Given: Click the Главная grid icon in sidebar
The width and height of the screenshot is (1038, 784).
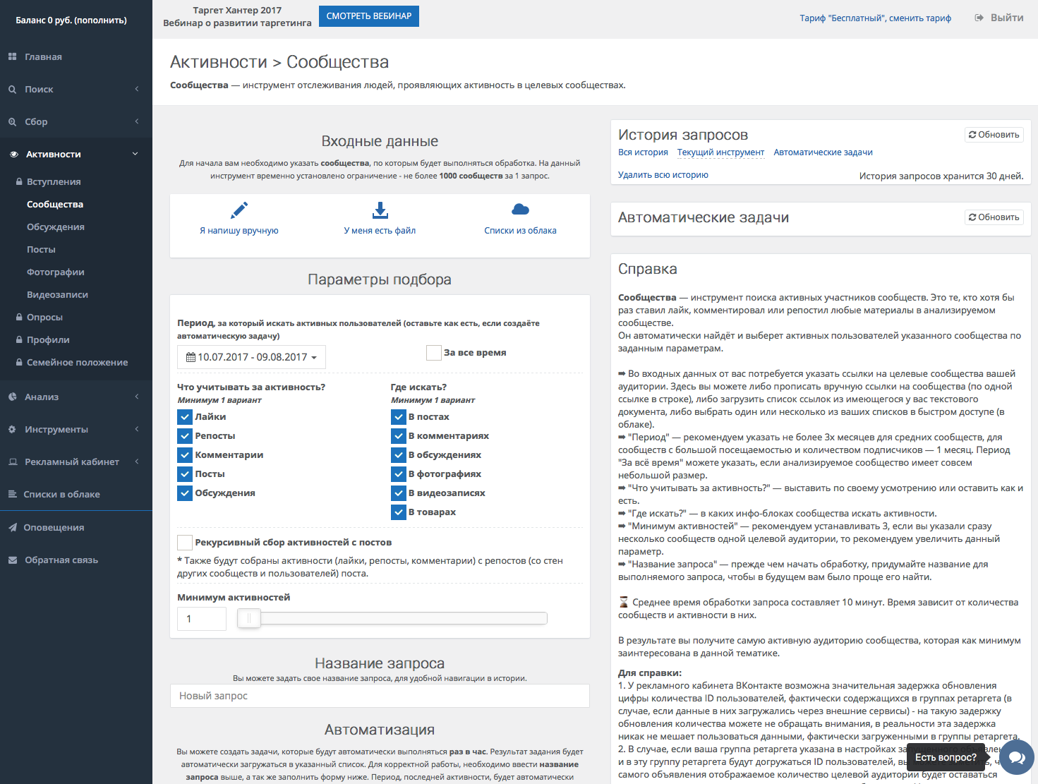Looking at the screenshot, I should (x=13, y=56).
